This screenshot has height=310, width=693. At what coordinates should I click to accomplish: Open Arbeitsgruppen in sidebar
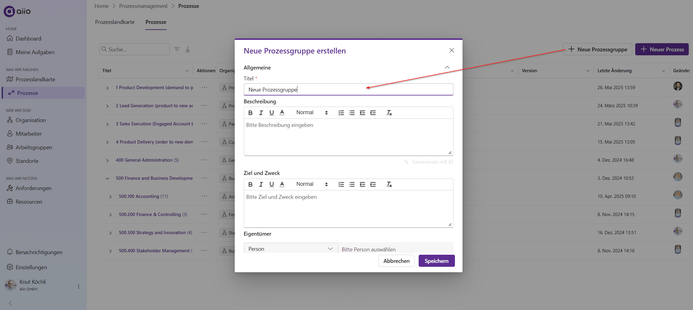(34, 147)
